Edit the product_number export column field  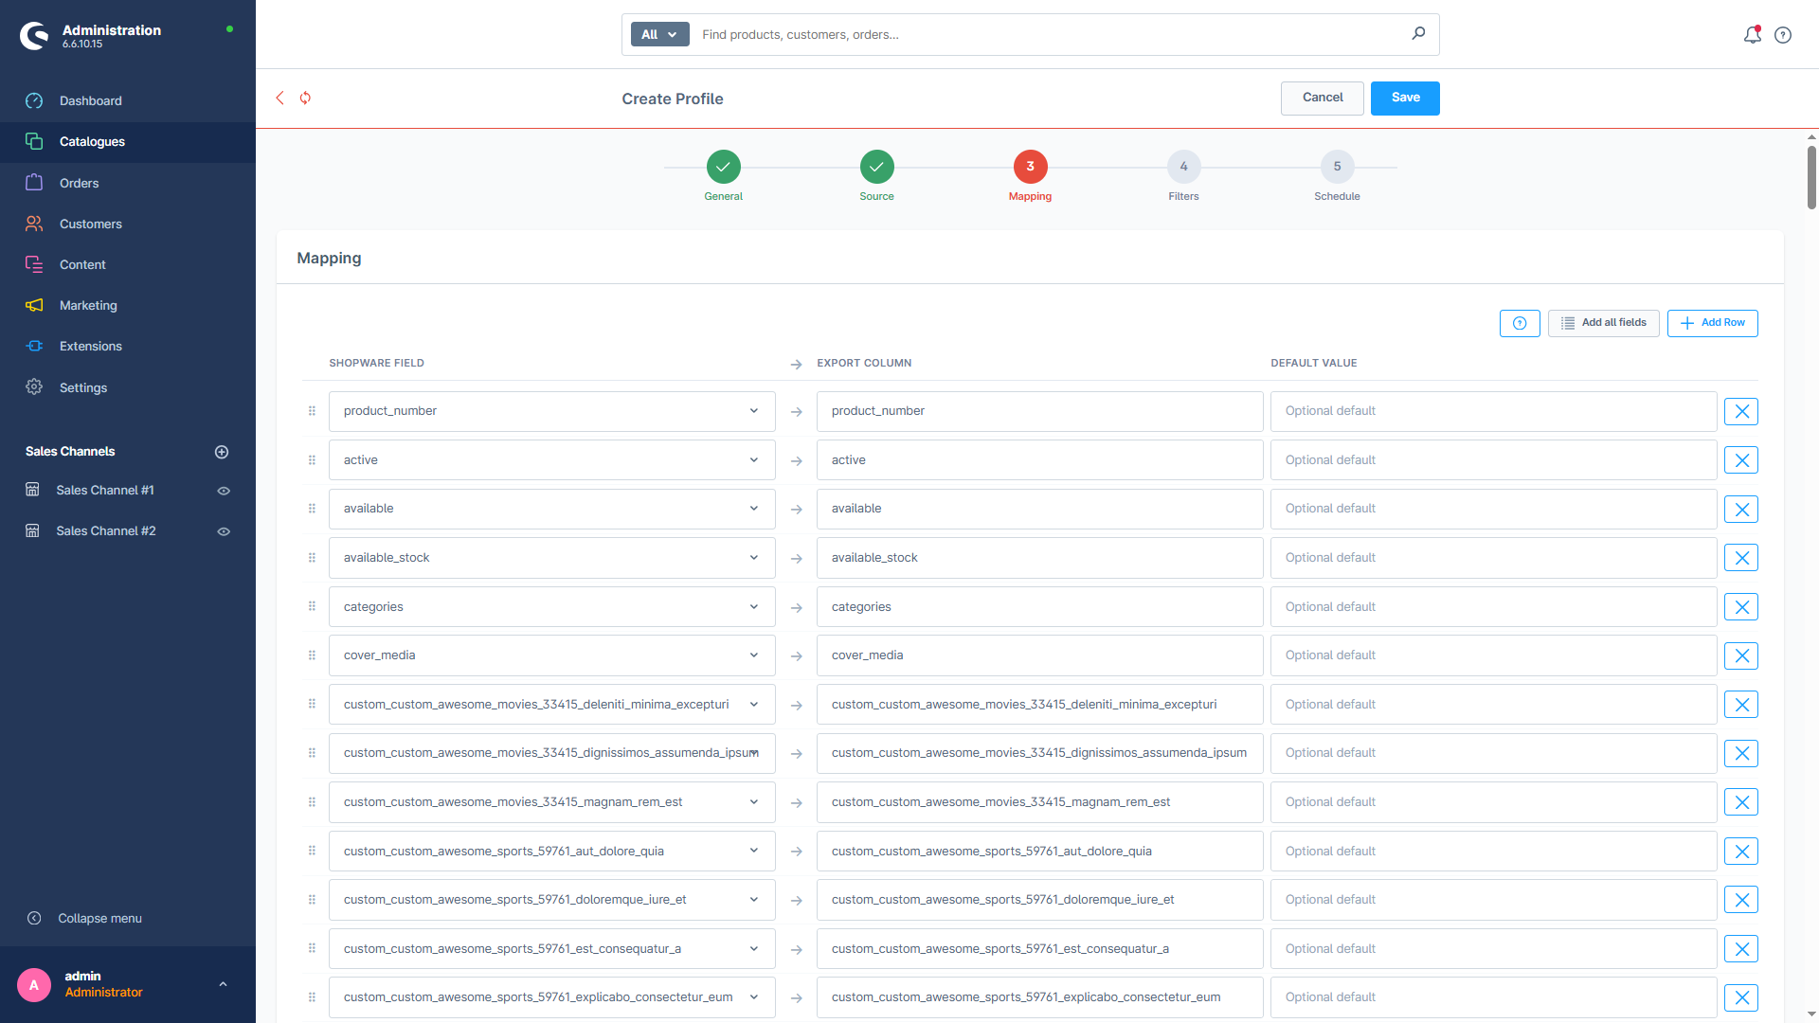pos(1040,411)
